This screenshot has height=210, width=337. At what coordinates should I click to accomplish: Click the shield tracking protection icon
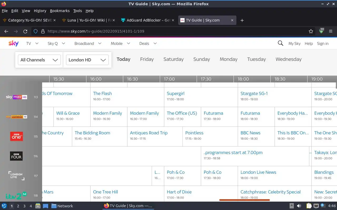pos(36,31)
